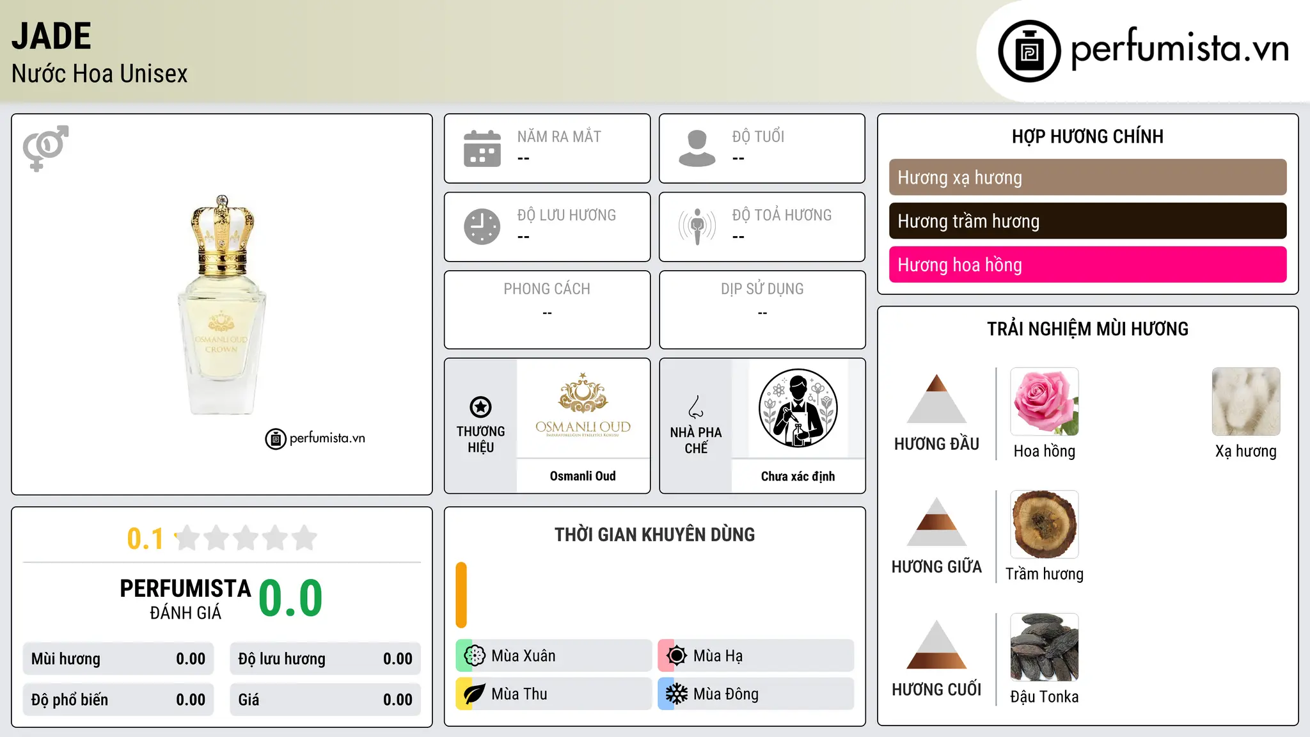The height and width of the screenshot is (737, 1310).
Task: Click the small watermark logo under bottle
Action: click(315, 438)
